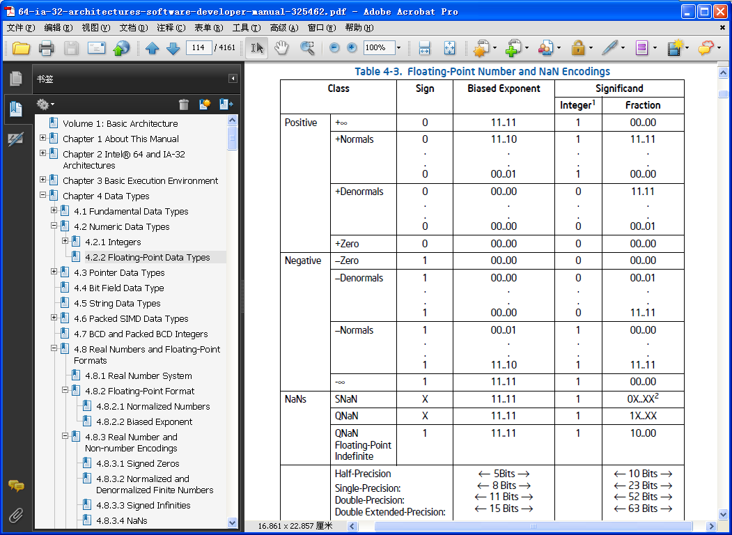Zoom out with the minus button
732x535 pixels.
tap(334, 47)
